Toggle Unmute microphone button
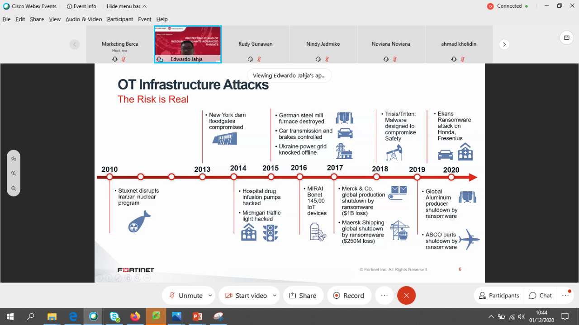The image size is (579, 325). coord(185,295)
